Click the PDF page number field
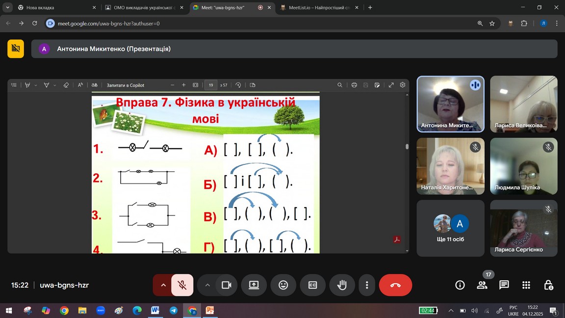This screenshot has width=565, height=318. 211,85
